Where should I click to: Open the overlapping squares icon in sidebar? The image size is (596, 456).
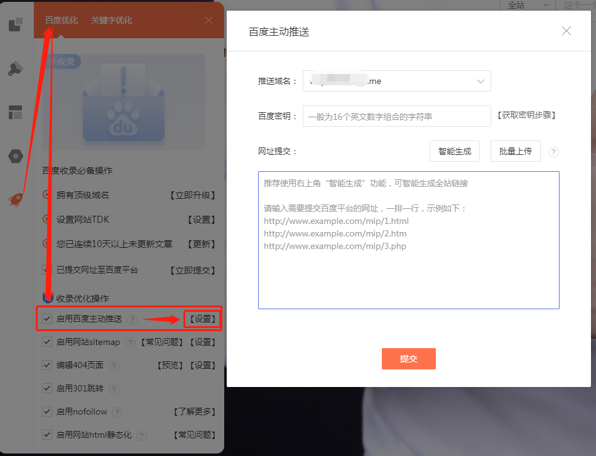pyautogui.click(x=16, y=25)
